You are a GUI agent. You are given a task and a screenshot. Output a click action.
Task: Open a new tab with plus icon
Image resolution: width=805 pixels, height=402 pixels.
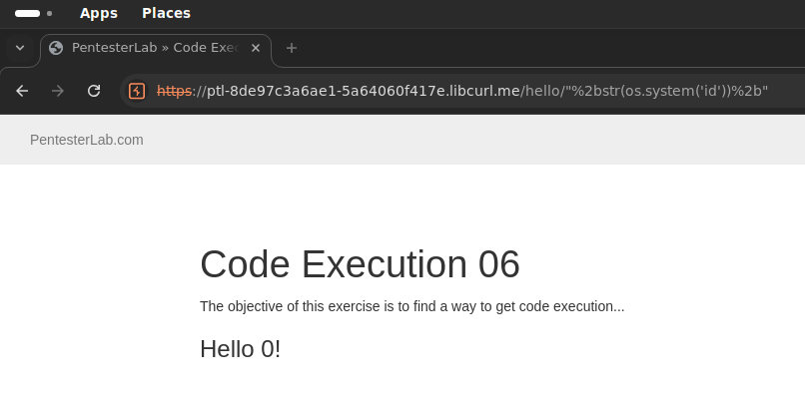pyautogui.click(x=291, y=48)
